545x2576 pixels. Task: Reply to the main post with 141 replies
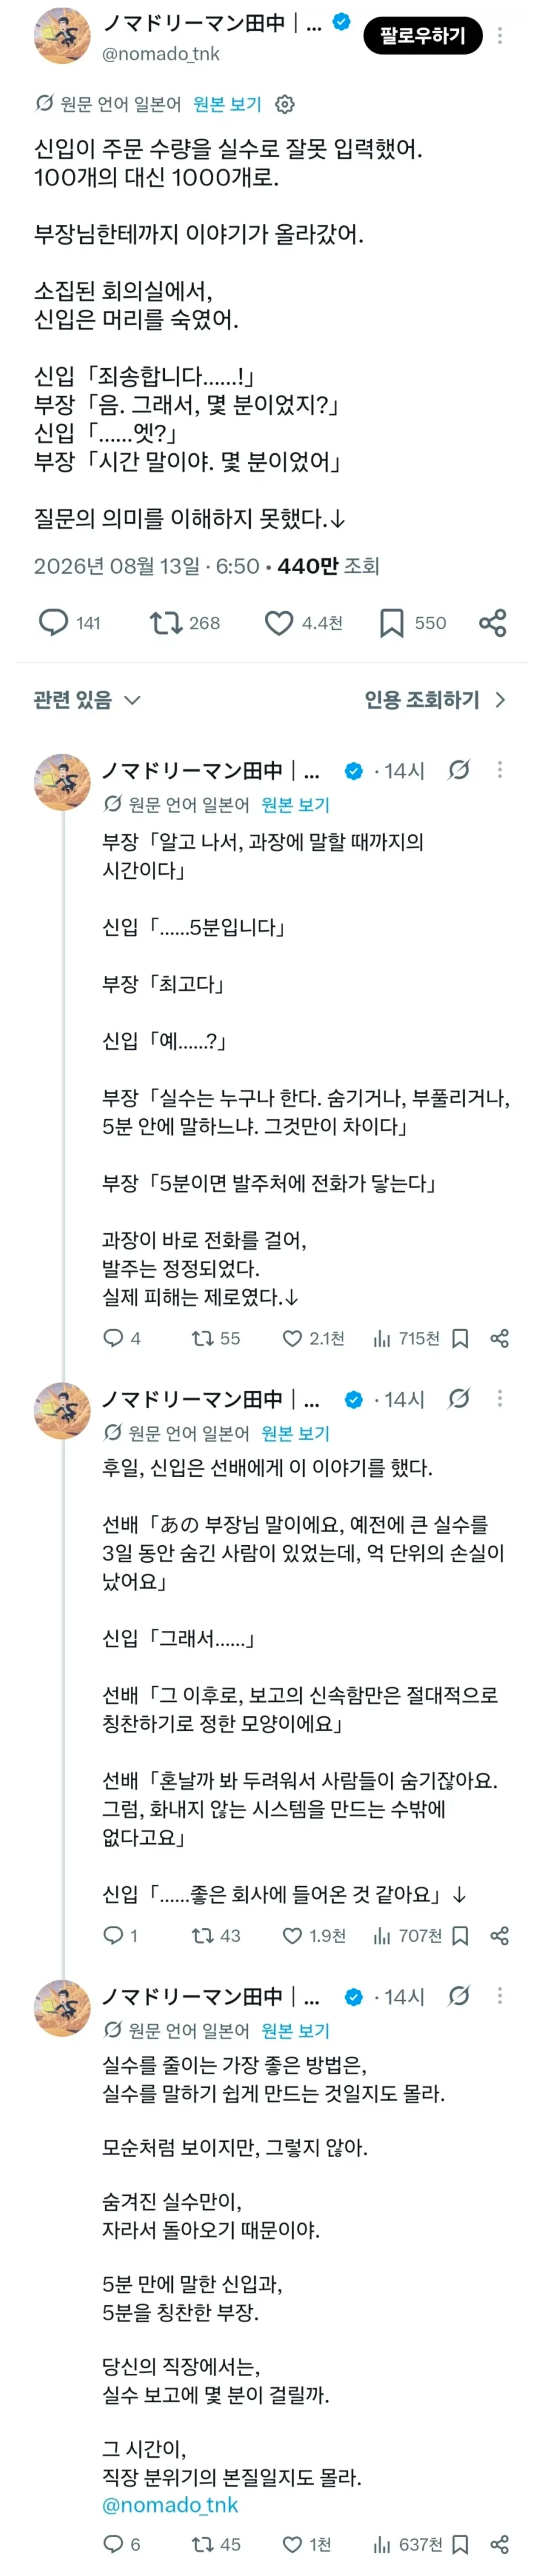point(69,623)
